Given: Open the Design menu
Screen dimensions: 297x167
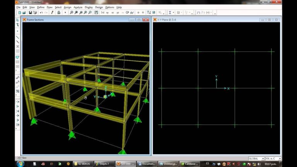Looking at the screenshot, I should tap(99, 7).
